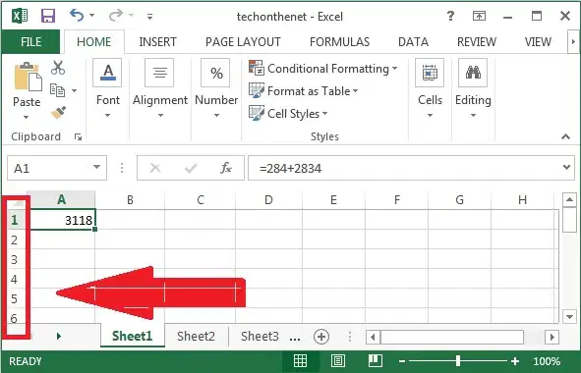Switch to Page Layout view
The height and width of the screenshot is (373, 581).
pyautogui.click(x=337, y=361)
